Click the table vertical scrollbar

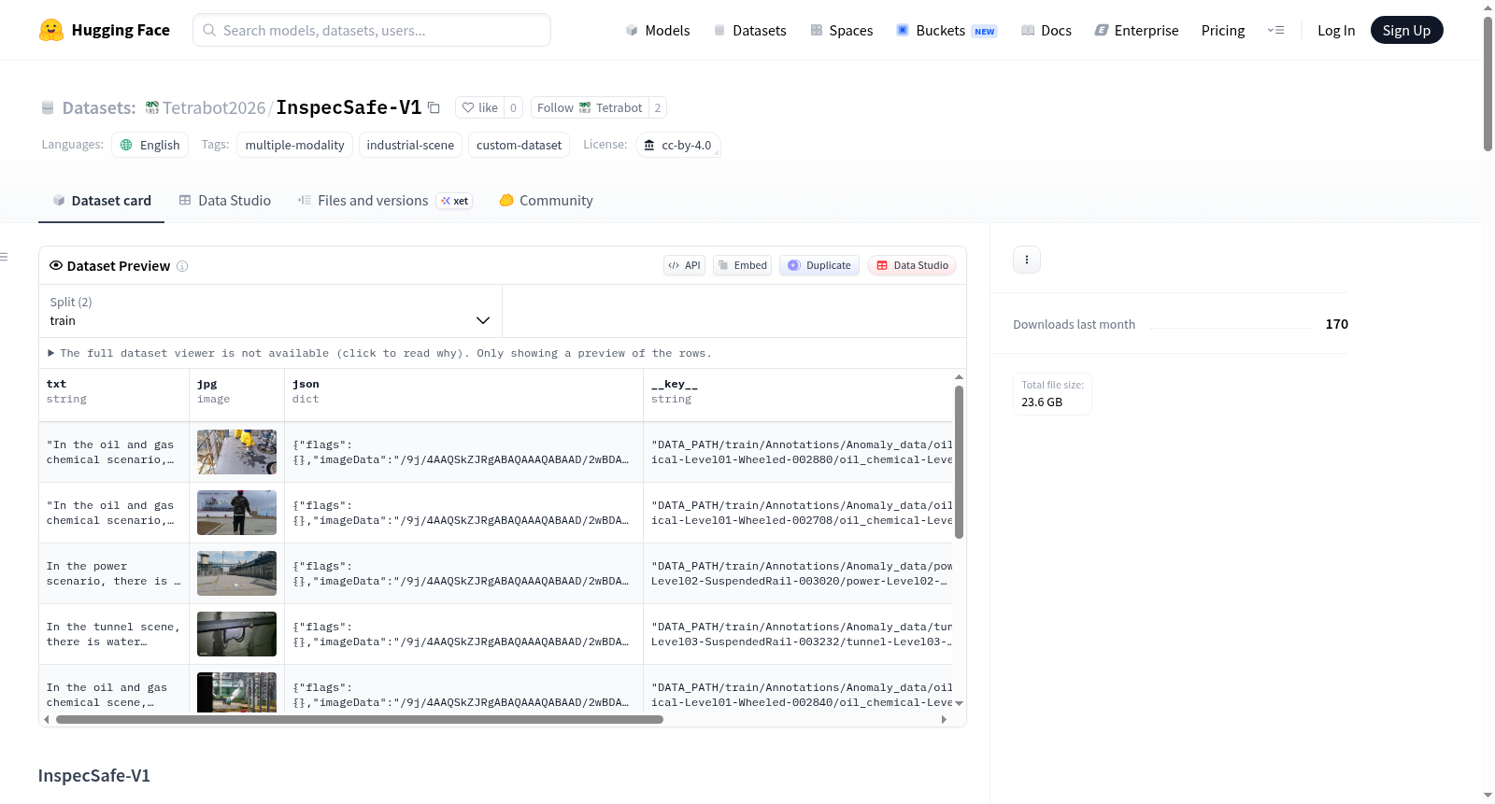point(959,462)
